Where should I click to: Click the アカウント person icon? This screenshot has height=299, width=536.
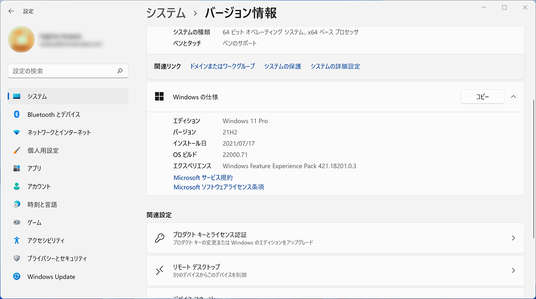17,187
